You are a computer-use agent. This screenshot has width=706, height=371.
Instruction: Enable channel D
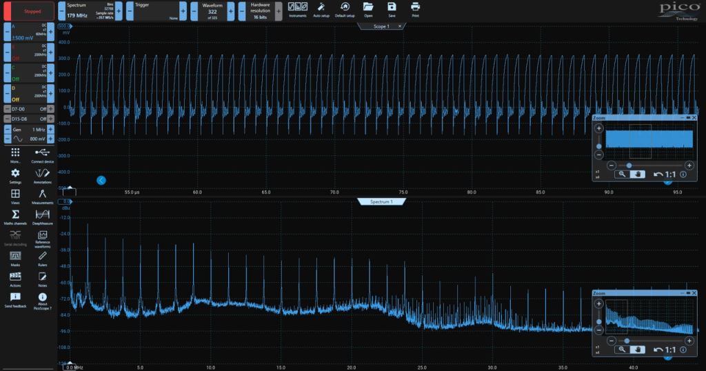29,93
